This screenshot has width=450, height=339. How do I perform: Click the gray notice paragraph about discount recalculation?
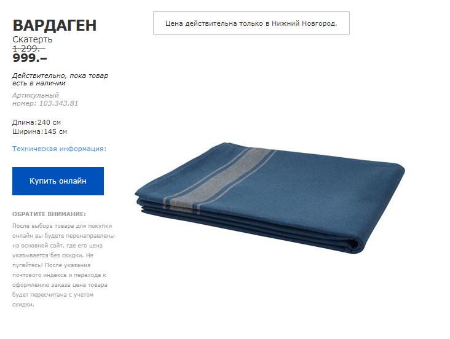[63, 265]
